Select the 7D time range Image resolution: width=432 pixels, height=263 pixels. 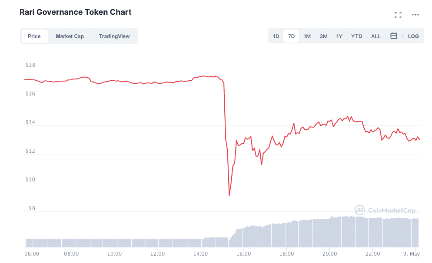[x=291, y=36]
